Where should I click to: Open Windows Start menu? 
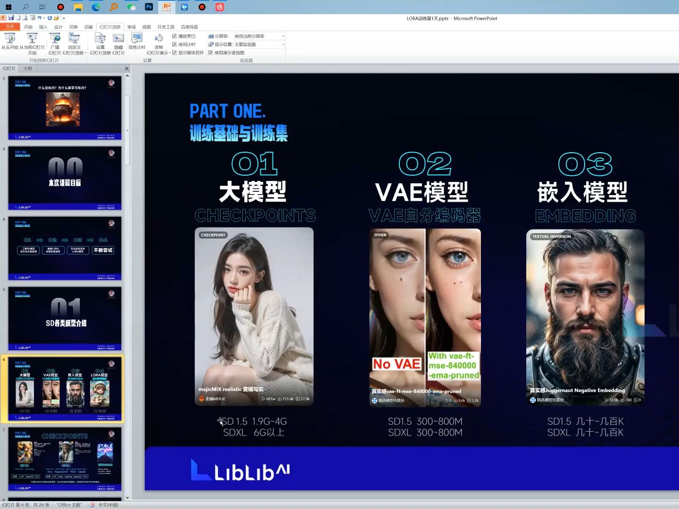pyautogui.click(x=8, y=7)
